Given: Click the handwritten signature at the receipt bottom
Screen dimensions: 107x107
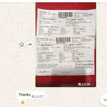Looking at the screenshot, I should pos(45,72).
